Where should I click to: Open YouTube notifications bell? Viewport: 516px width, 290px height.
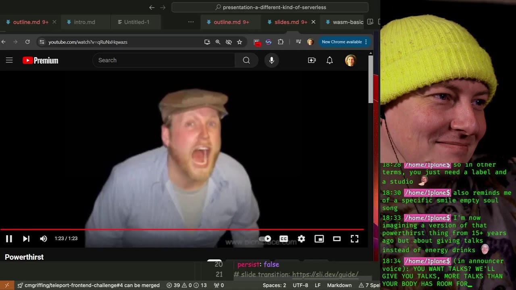330,60
